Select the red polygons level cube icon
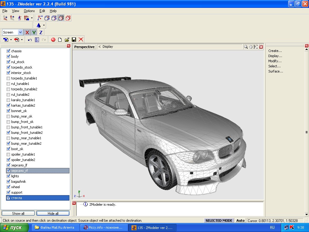 [68, 18]
